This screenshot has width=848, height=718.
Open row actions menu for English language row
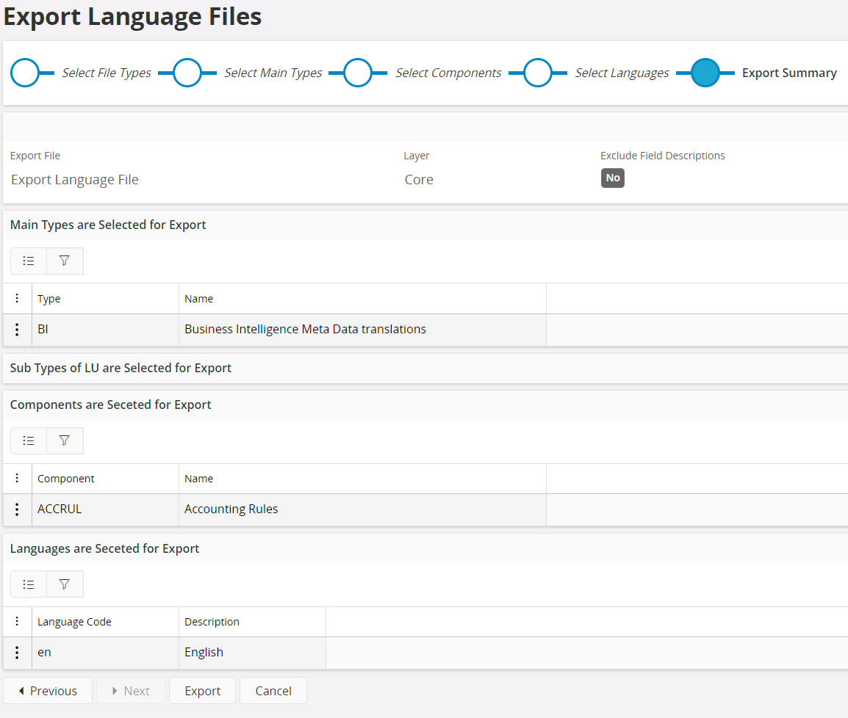tap(18, 653)
